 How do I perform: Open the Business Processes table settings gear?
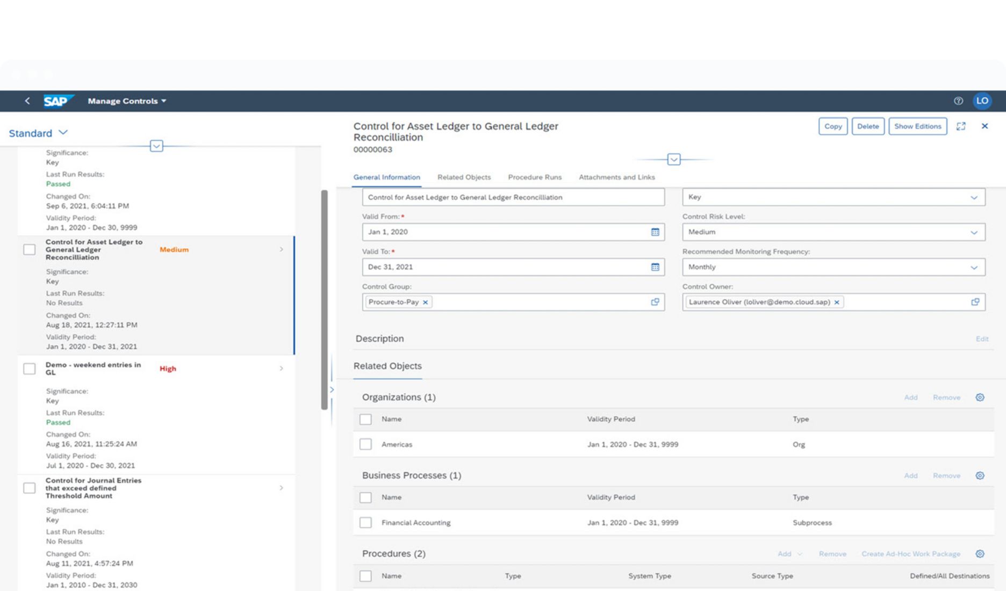coord(980,475)
